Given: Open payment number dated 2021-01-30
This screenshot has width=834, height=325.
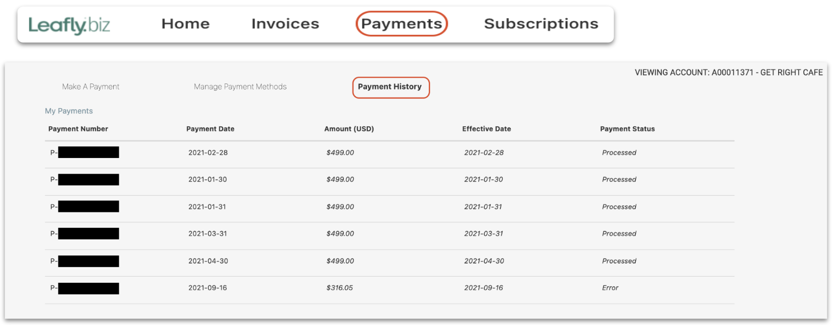Looking at the screenshot, I should 85,180.
